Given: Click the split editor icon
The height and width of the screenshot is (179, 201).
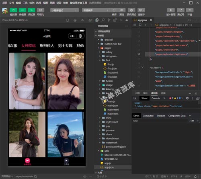Looking at the screenshot, I should pyautogui.click(x=190, y=20).
